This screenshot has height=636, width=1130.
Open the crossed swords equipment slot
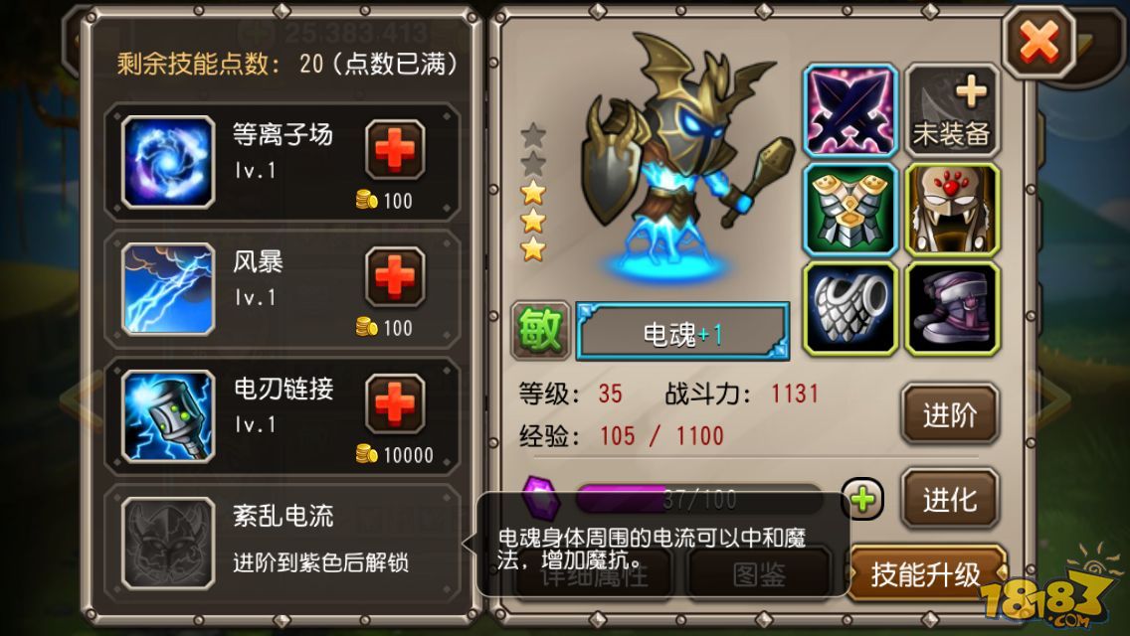850,110
